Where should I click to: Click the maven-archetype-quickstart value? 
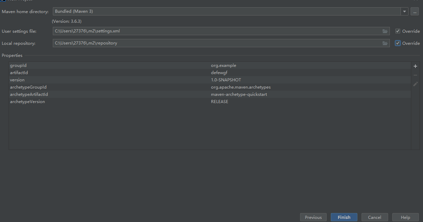coord(239,94)
